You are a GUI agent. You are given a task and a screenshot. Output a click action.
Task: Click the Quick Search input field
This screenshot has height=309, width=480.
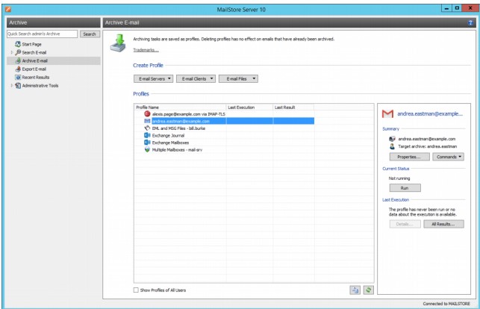[42, 34]
